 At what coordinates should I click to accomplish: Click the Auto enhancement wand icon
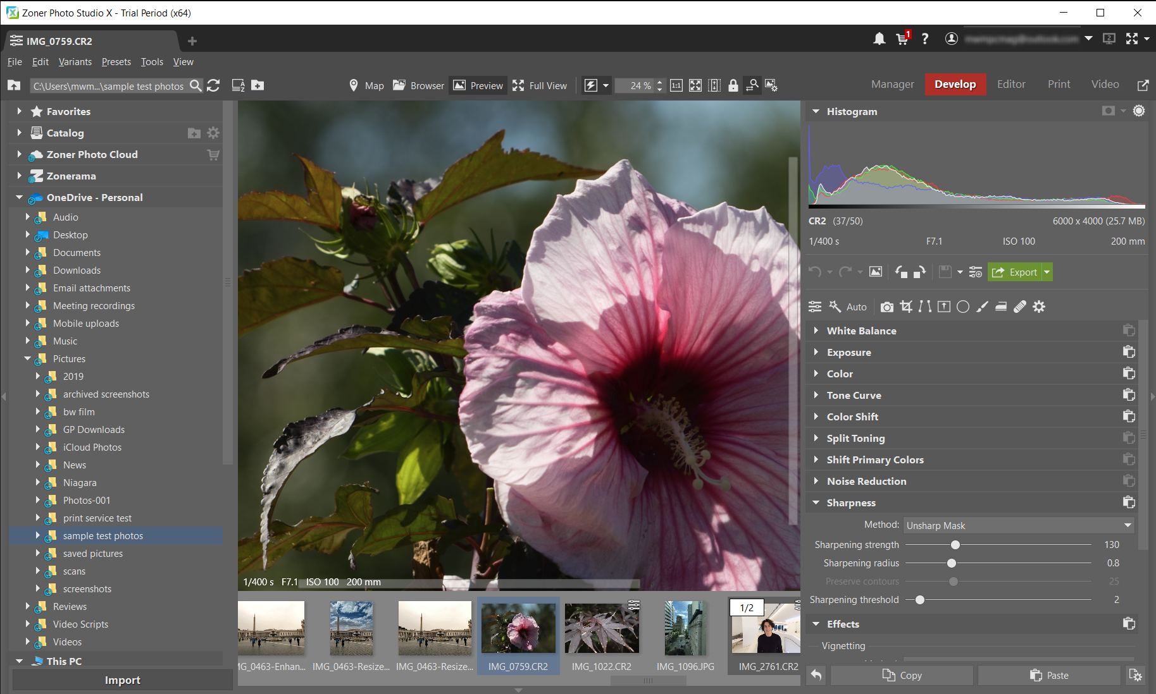point(836,307)
